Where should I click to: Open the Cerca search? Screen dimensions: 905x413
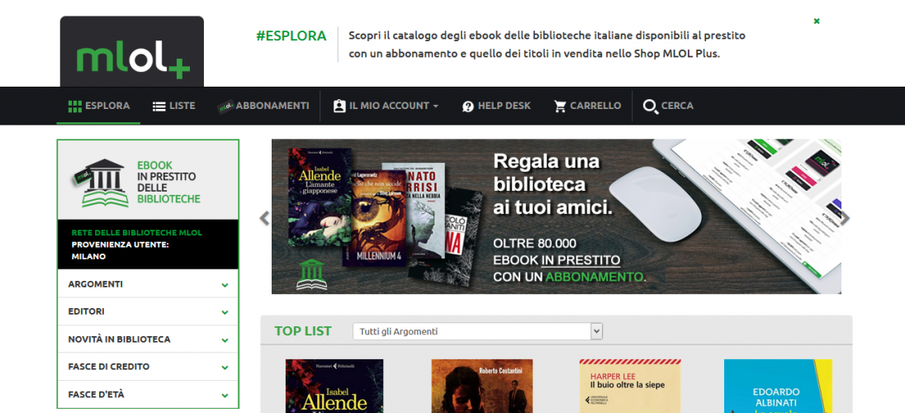pyautogui.click(x=668, y=106)
